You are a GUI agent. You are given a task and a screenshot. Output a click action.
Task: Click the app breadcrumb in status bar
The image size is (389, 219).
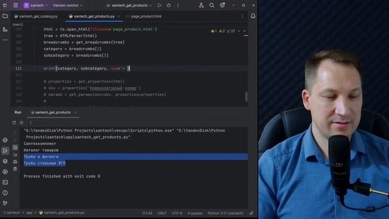(x=29, y=213)
